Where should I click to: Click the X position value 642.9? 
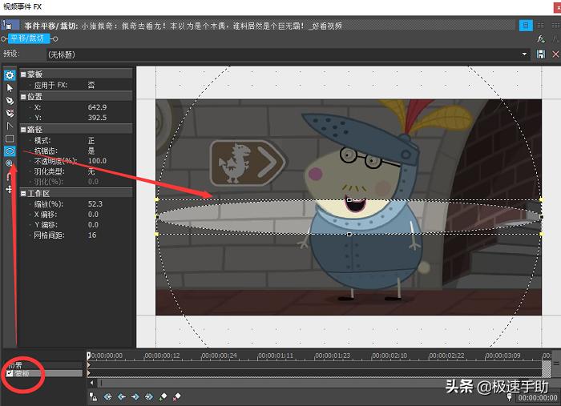pyautogui.click(x=97, y=107)
